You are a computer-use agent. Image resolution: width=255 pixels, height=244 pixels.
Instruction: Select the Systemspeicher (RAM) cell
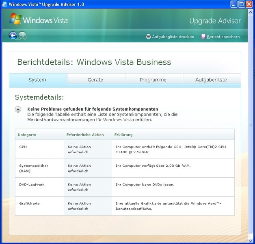[x=39, y=168]
